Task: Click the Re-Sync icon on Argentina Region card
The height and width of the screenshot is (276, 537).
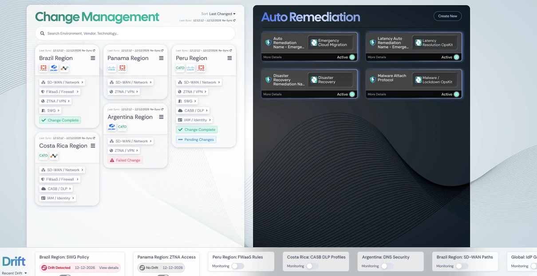Action: click(162, 109)
